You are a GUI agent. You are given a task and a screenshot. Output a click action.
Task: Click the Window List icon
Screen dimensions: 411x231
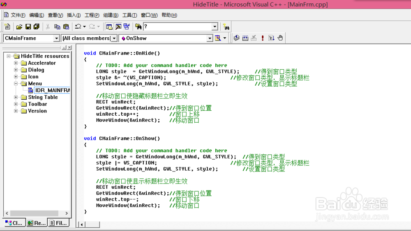(x=127, y=27)
